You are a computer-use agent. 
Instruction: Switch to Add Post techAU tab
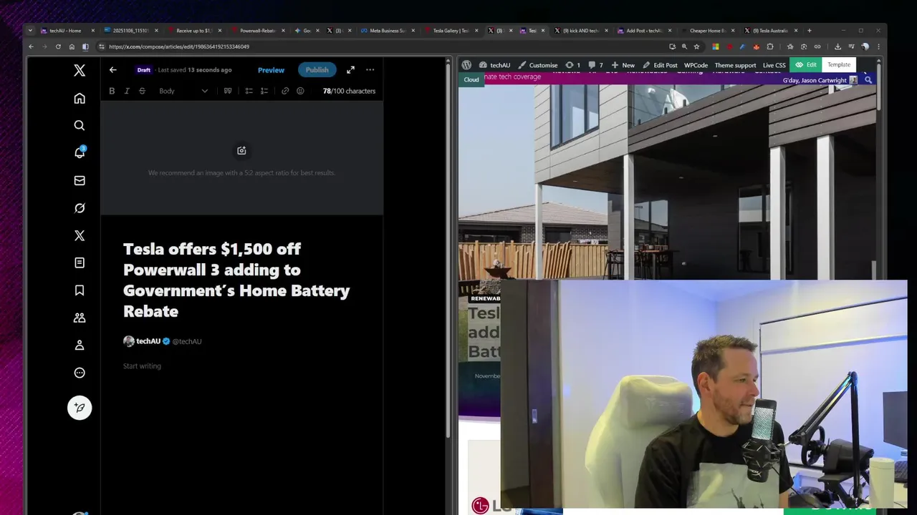(x=643, y=31)
